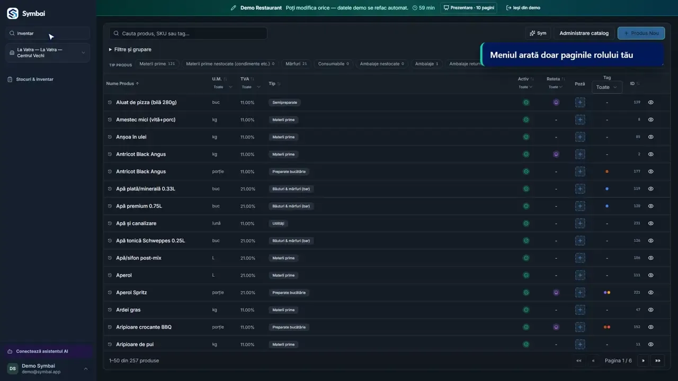Sort the table by the Tip column
The width and height of the screenshot is (678, 381).
click(x=274, y=84)
